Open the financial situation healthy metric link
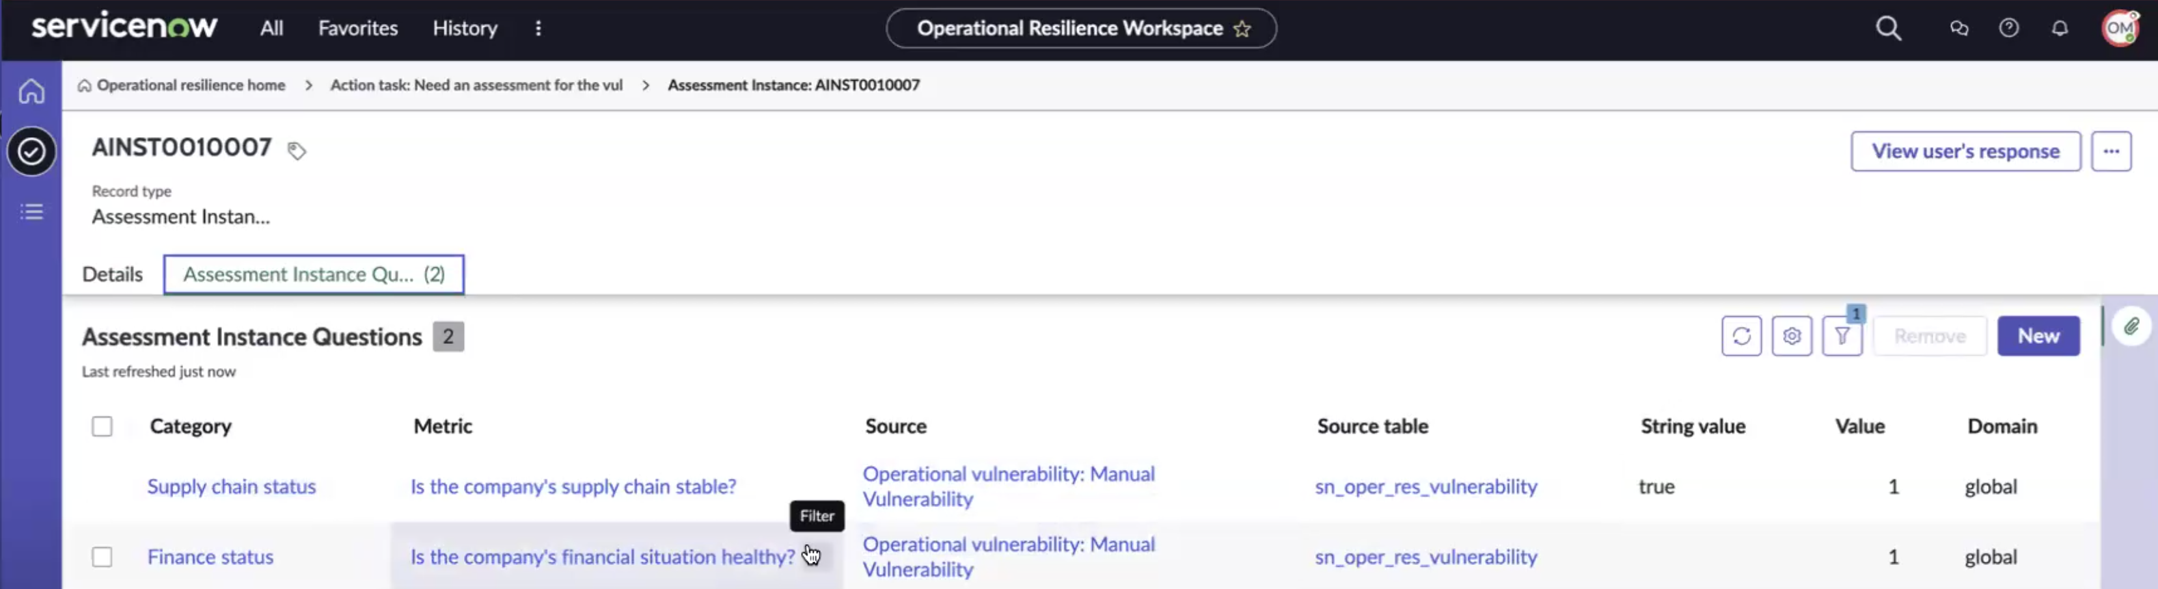 click(603, 557)
